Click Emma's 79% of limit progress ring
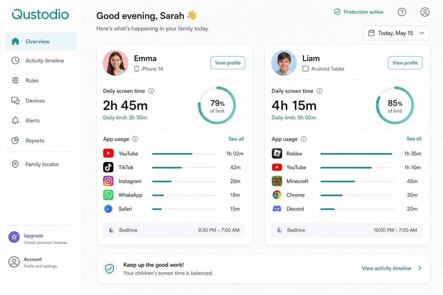Viewport: 443px width, 295px height. click(x=217, y=105)
